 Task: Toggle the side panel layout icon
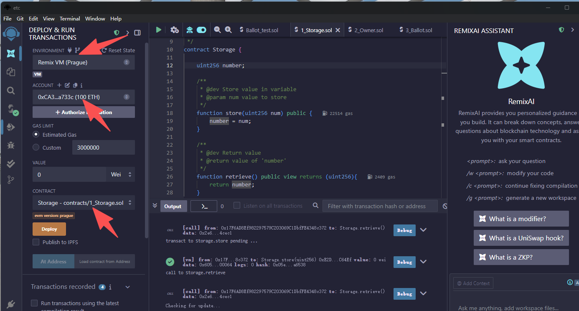click(x=137, y=33)
